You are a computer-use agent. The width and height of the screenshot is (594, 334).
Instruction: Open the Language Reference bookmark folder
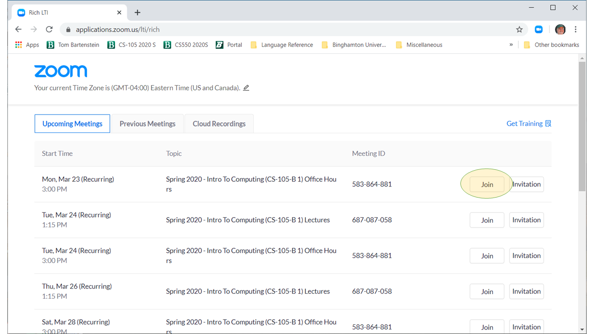(282, 45)
